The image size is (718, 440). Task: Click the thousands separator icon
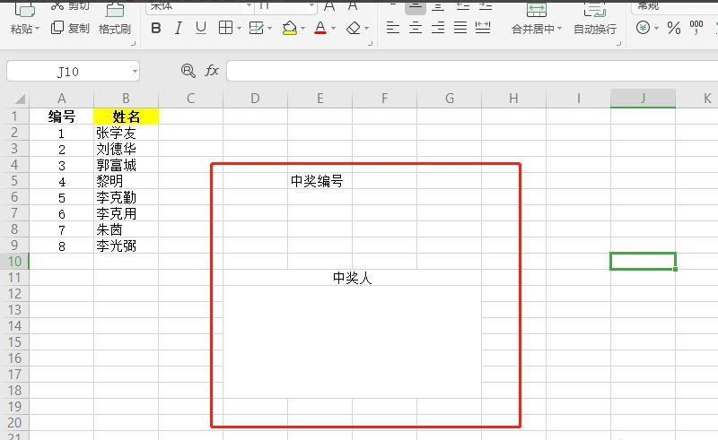pyautogui.click(x=696, y=28)
